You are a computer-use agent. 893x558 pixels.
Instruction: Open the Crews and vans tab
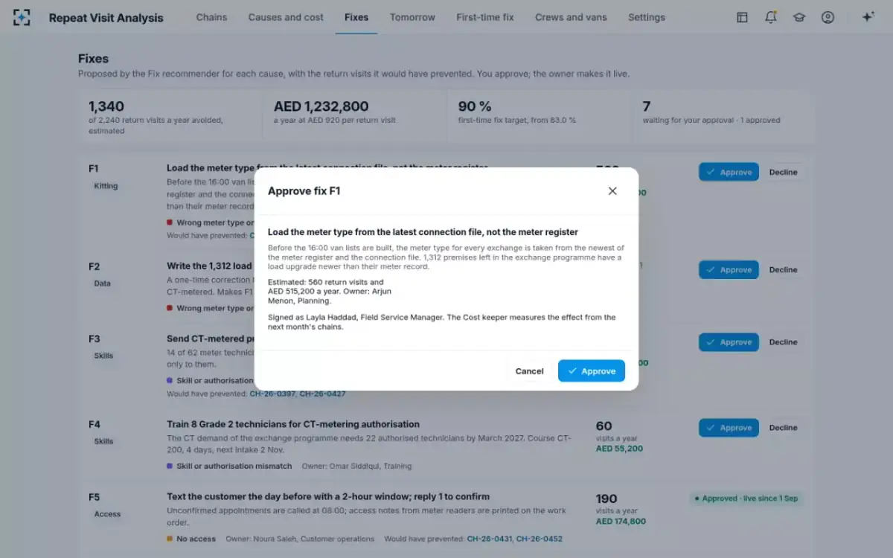[571, 17]
